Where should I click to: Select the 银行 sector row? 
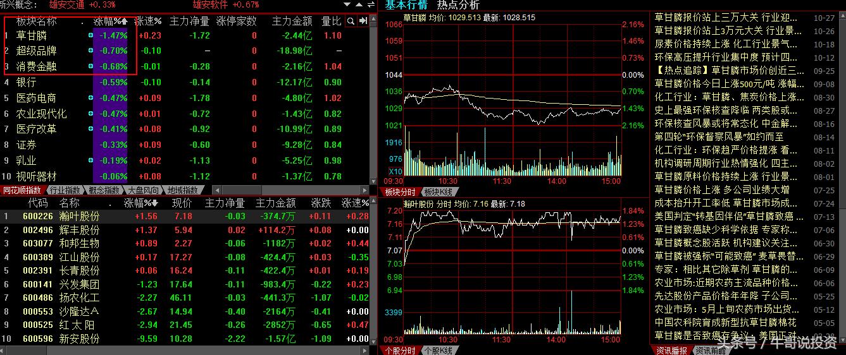(185, 82)
